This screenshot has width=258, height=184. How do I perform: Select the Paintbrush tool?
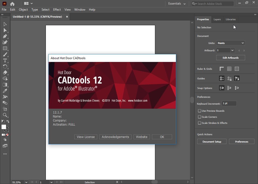[x=5, y=54]
